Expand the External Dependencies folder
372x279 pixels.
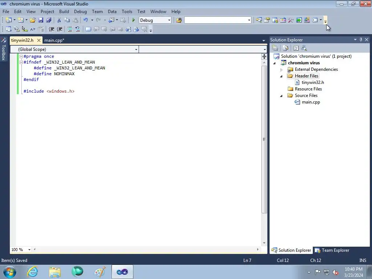(282, 70)
